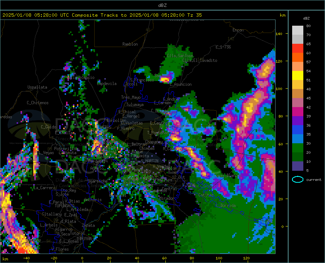
Task: Select the 'C_Guido' label
Action: [x=48, y=127]
